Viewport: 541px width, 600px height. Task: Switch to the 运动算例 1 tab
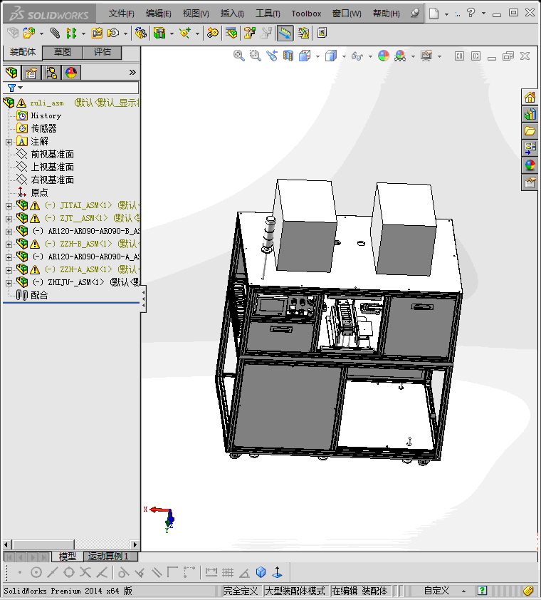[108, 557]
